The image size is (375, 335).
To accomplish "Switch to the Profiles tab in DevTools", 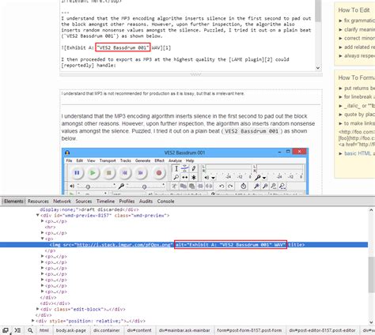I will 127,201.
